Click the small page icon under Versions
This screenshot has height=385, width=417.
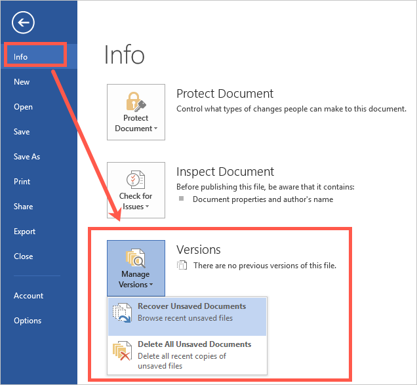pos(182,266)
